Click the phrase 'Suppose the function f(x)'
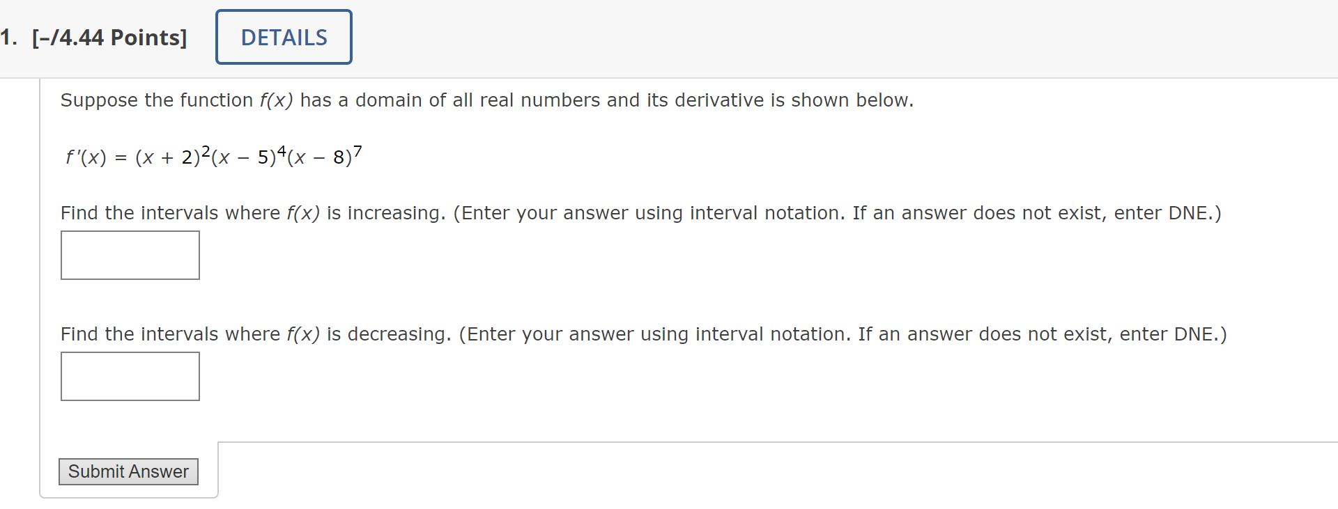The image size is (1338, 509). coord(174,100)
